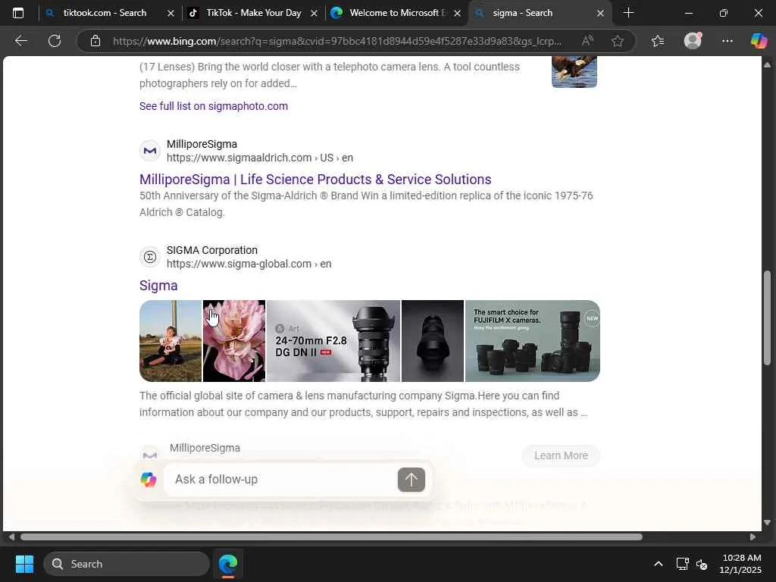Viewport: 776px width, 582px height.
Task: Click the horizontal scrollbar left arrow
Action: tap(11, 537)
